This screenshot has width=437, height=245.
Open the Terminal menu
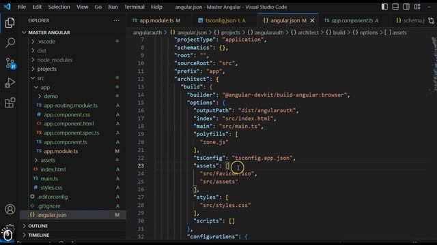pyautogui.click(x=135, y=7)
